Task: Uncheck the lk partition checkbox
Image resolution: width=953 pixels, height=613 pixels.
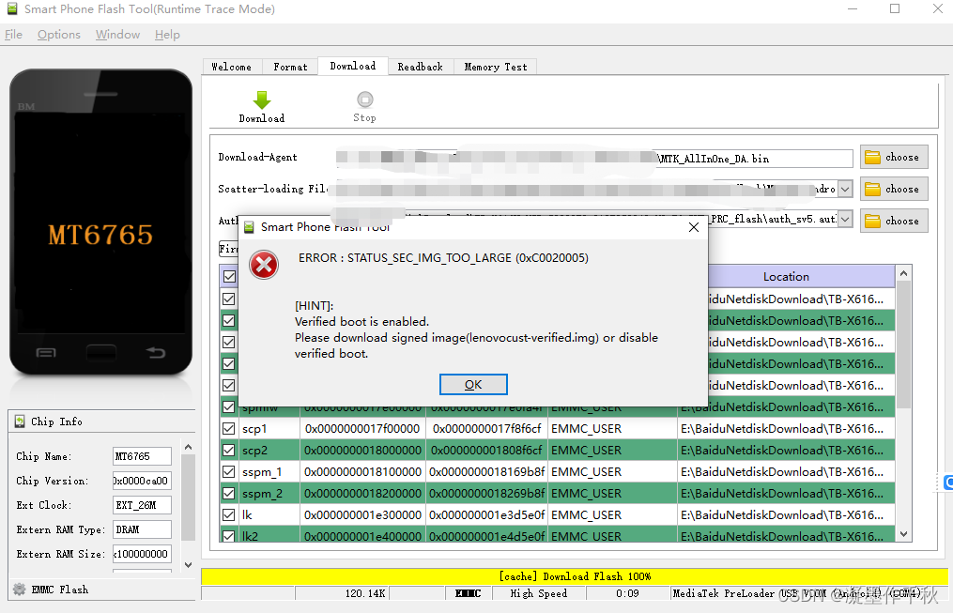Action: pyautogui.click(x=228, y=514)
